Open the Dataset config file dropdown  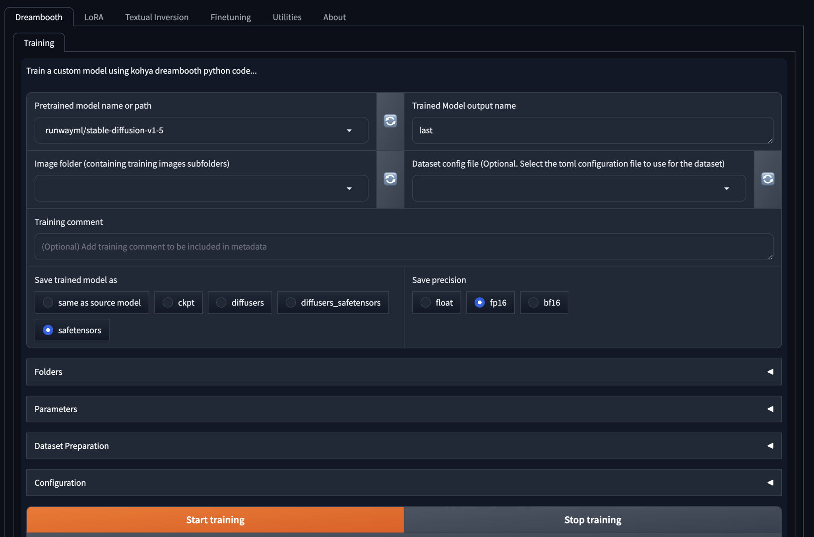tap(726, 189)
